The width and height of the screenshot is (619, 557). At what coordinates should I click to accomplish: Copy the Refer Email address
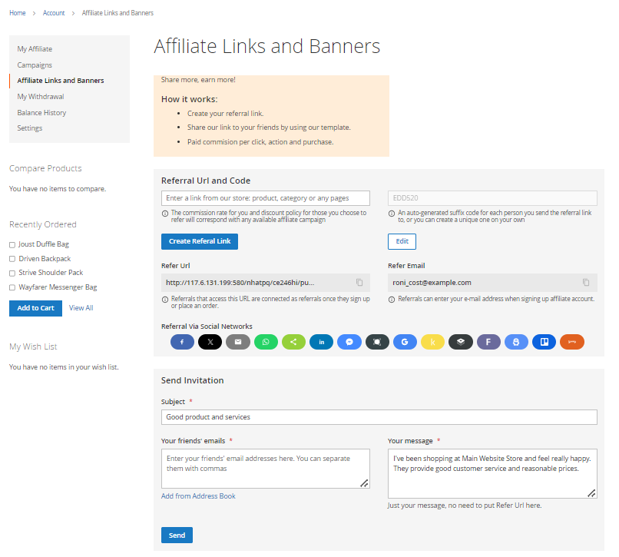tap(586, 283)
